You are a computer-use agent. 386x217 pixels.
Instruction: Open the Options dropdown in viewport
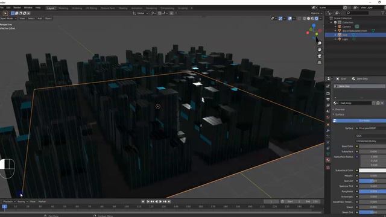coord(316,13)
